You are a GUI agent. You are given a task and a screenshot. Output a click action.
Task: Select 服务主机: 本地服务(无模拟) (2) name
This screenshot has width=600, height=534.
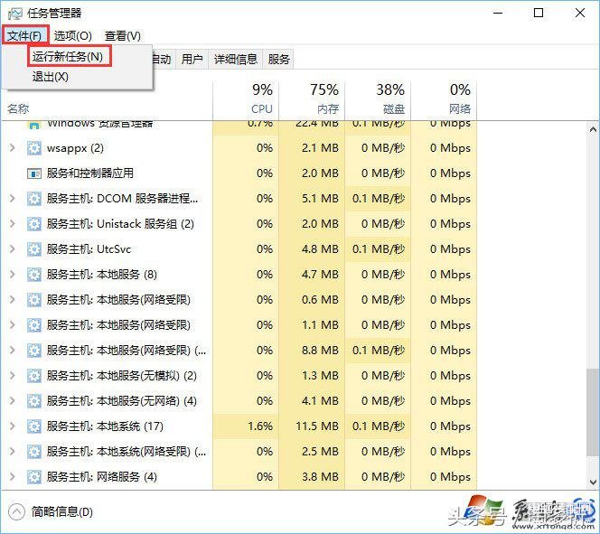pos(122,375)
